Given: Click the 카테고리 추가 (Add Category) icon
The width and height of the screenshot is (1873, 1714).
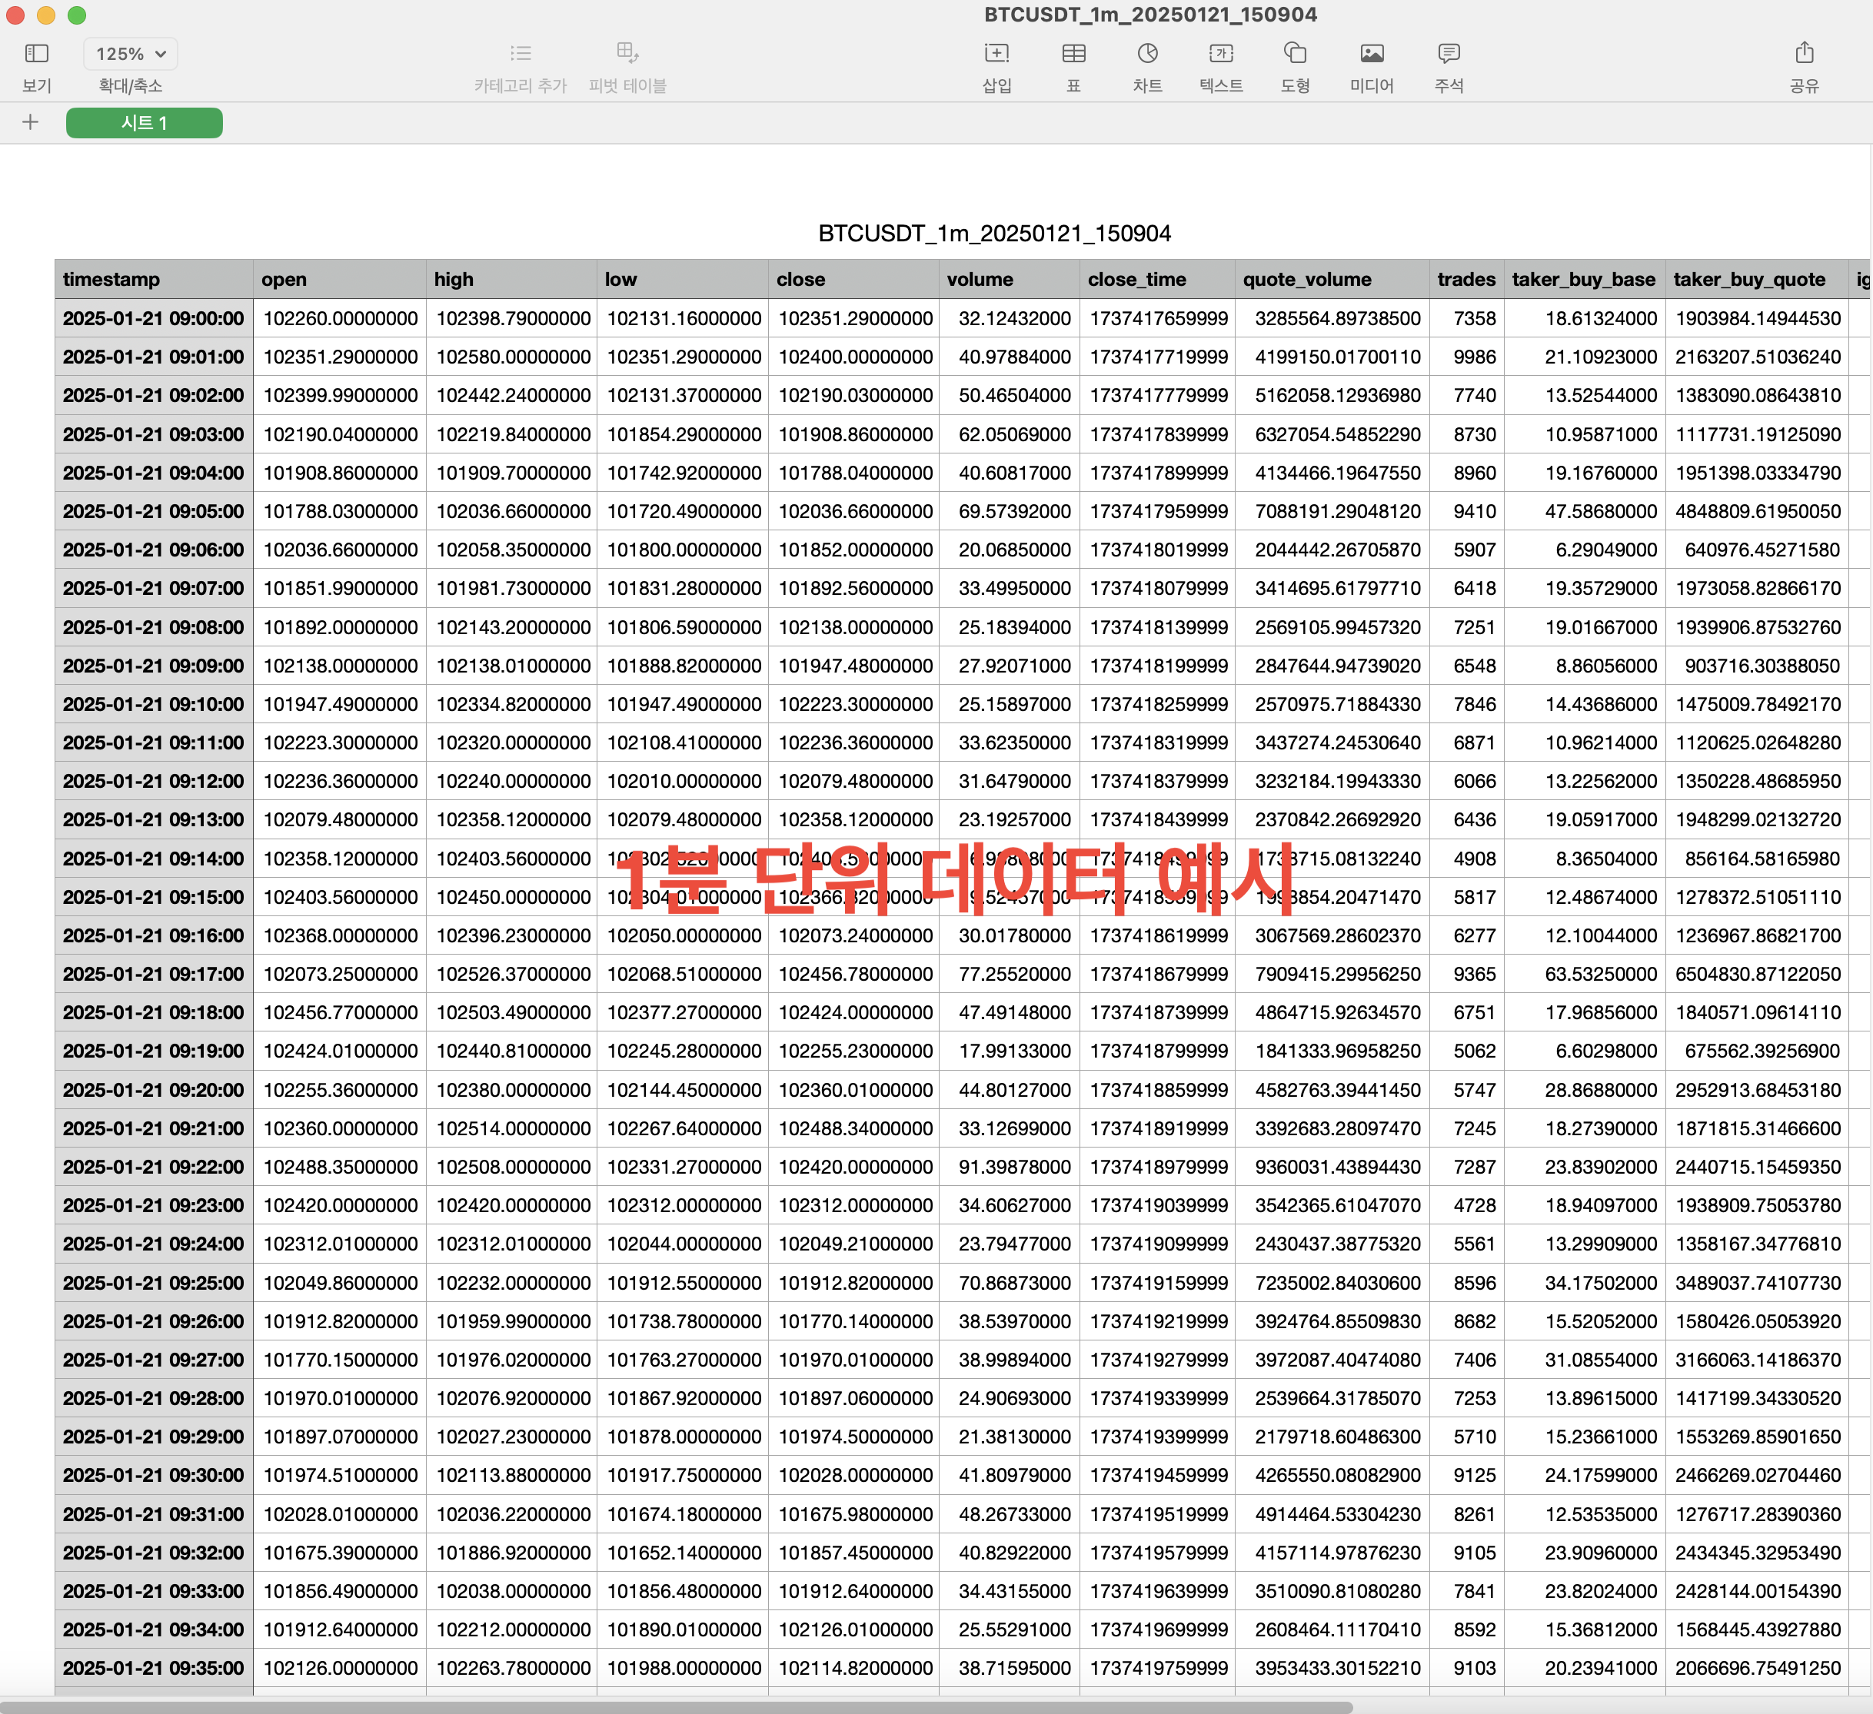Looking at the screenshot, I should [521, 54].
